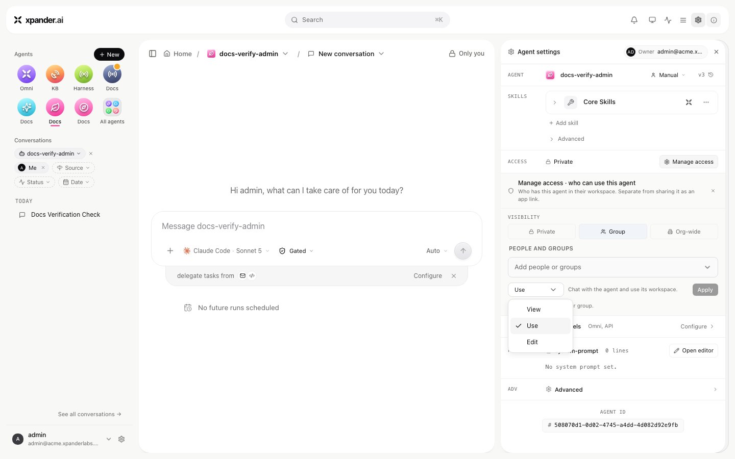
Task: Click the Manage access button
Action: pos(689,162)
